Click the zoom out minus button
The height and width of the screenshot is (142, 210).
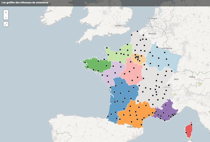coord(6,17)
